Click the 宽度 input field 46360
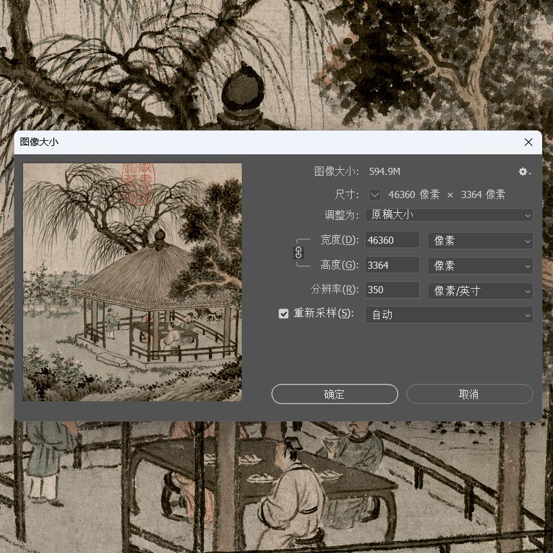The height and width of the screenshot is (553, 553). [392, 240]
